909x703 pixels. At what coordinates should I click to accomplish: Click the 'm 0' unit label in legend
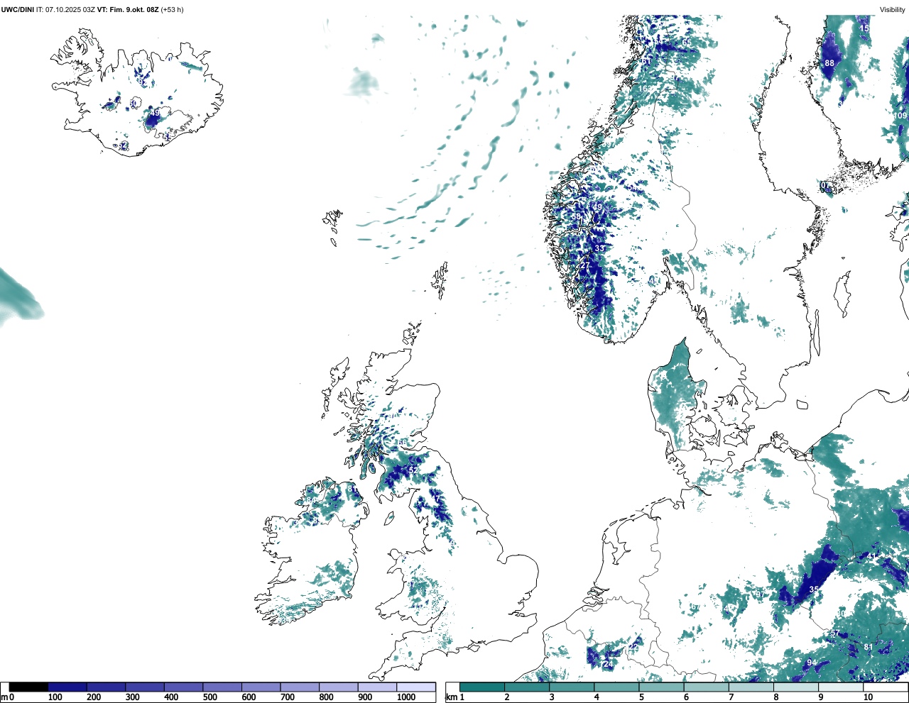pos(7,697)
